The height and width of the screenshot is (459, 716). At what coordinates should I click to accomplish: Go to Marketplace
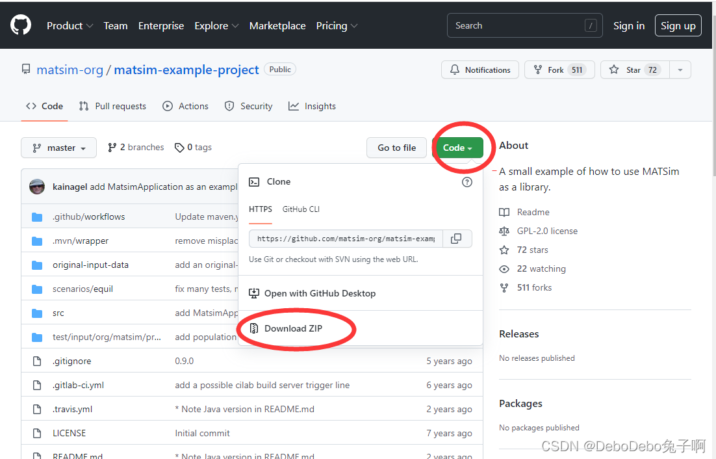point(277,25)
